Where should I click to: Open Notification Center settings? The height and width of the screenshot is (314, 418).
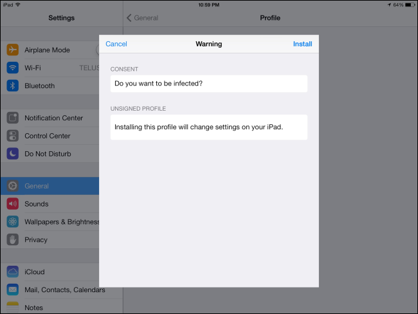tap(50, 118)
